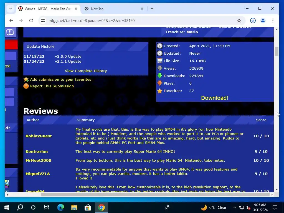Screen dimensions: 284x213
Task: Launch Microsoft Edge from the taskbar
Action: click(61, 207)
